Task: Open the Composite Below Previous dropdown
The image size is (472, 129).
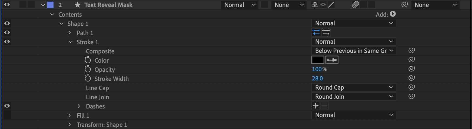Action: coord(354,51)
